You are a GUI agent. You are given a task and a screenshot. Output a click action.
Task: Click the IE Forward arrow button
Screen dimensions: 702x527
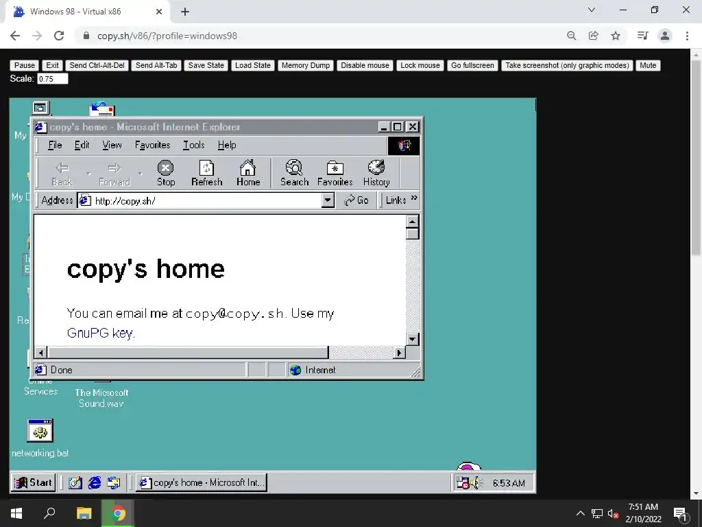[114, 174]
